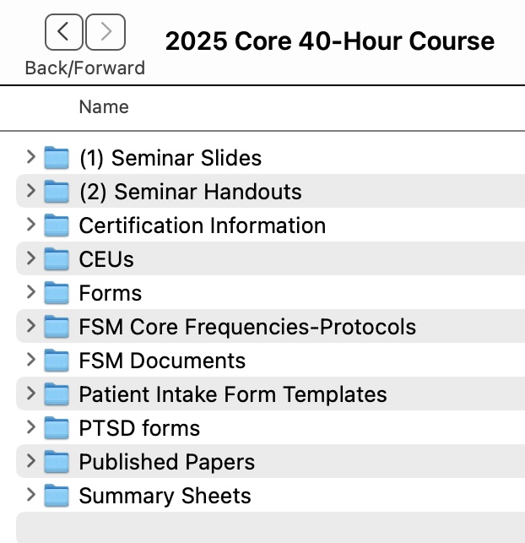Go back to the previous folder
This screenshot has height=543, width=525.
tap(64, 33)
